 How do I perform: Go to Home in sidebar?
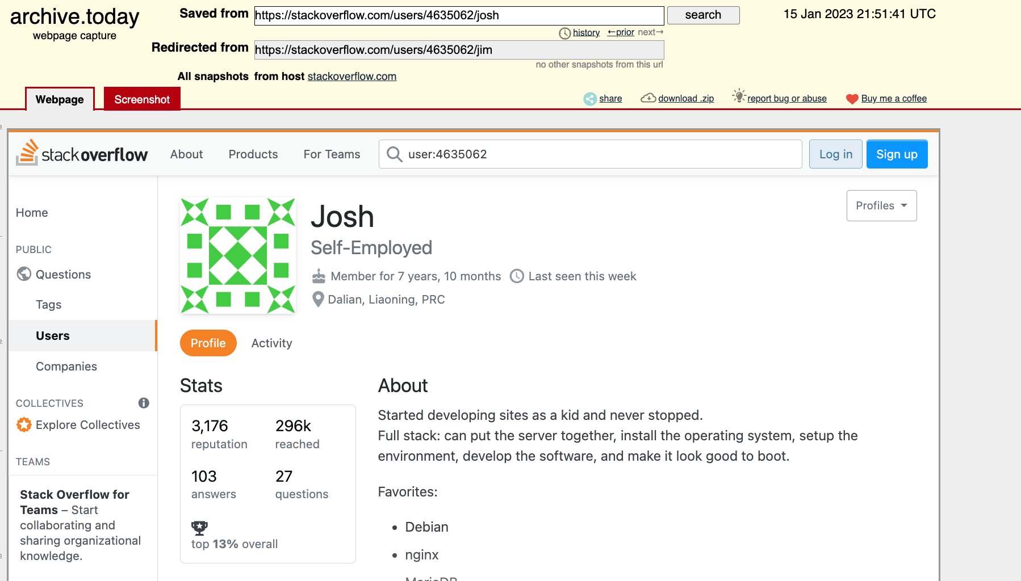(x=32, y=213)
